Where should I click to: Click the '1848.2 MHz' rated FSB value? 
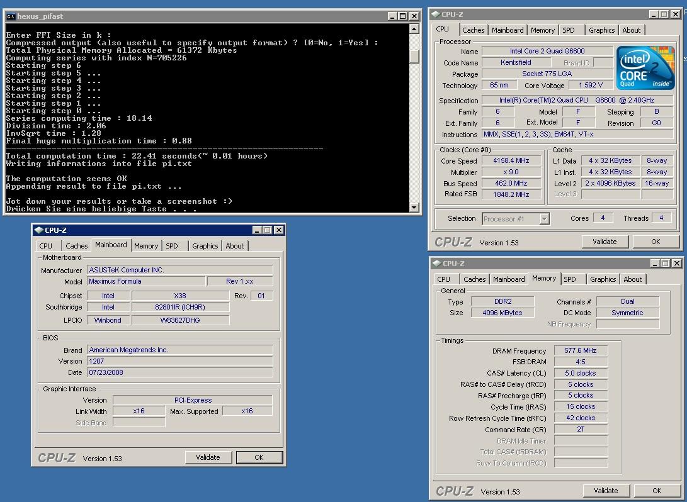tap(511, 194)
